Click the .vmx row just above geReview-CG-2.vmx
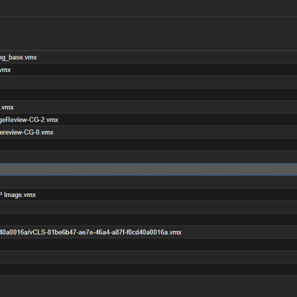 (148, 107)
